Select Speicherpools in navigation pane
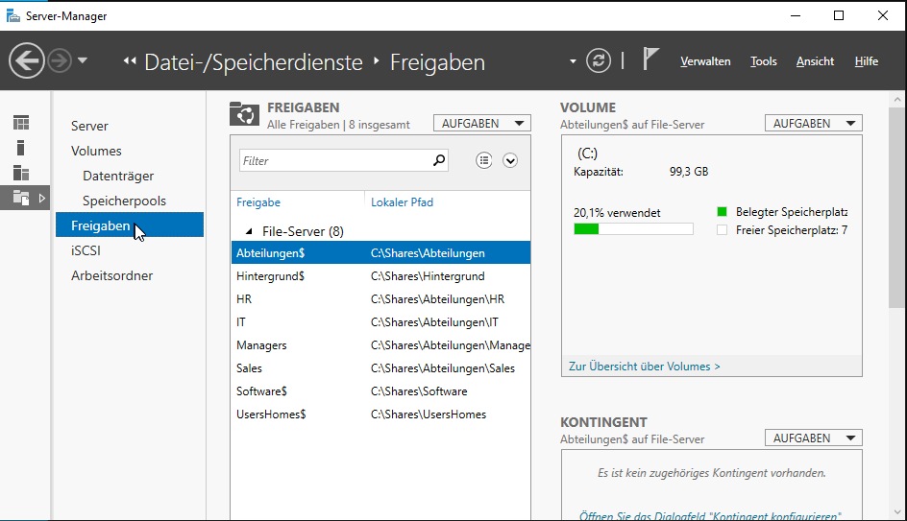The width and height of the screenshot is (907, 521). tap(124, 201)
